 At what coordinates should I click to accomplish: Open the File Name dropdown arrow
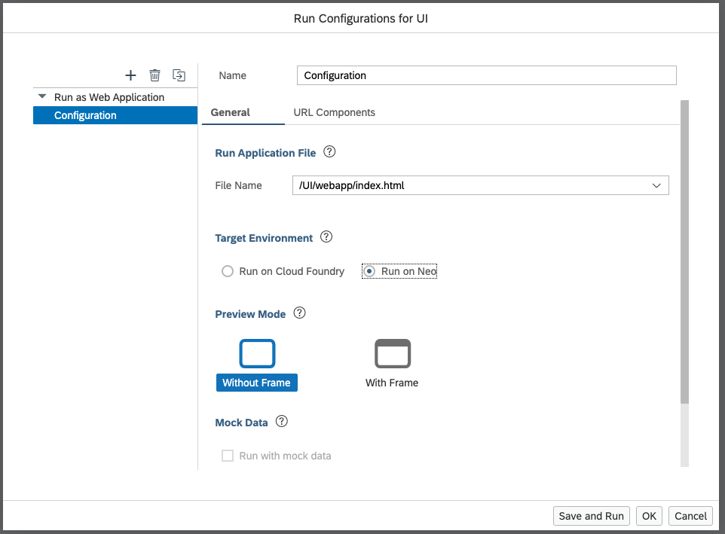click(656, 186)
